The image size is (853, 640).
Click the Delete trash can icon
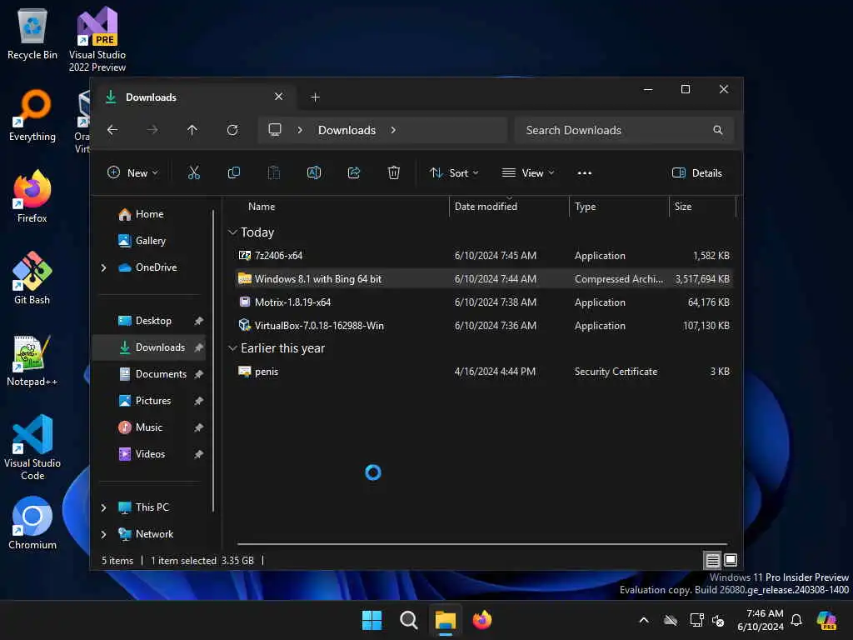[394, 173]
